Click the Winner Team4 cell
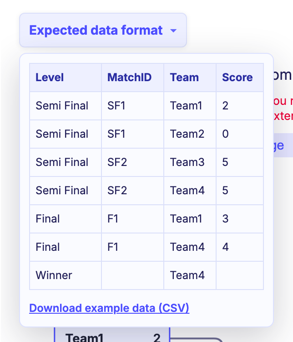293x342 pixels. tap(190, 275)
